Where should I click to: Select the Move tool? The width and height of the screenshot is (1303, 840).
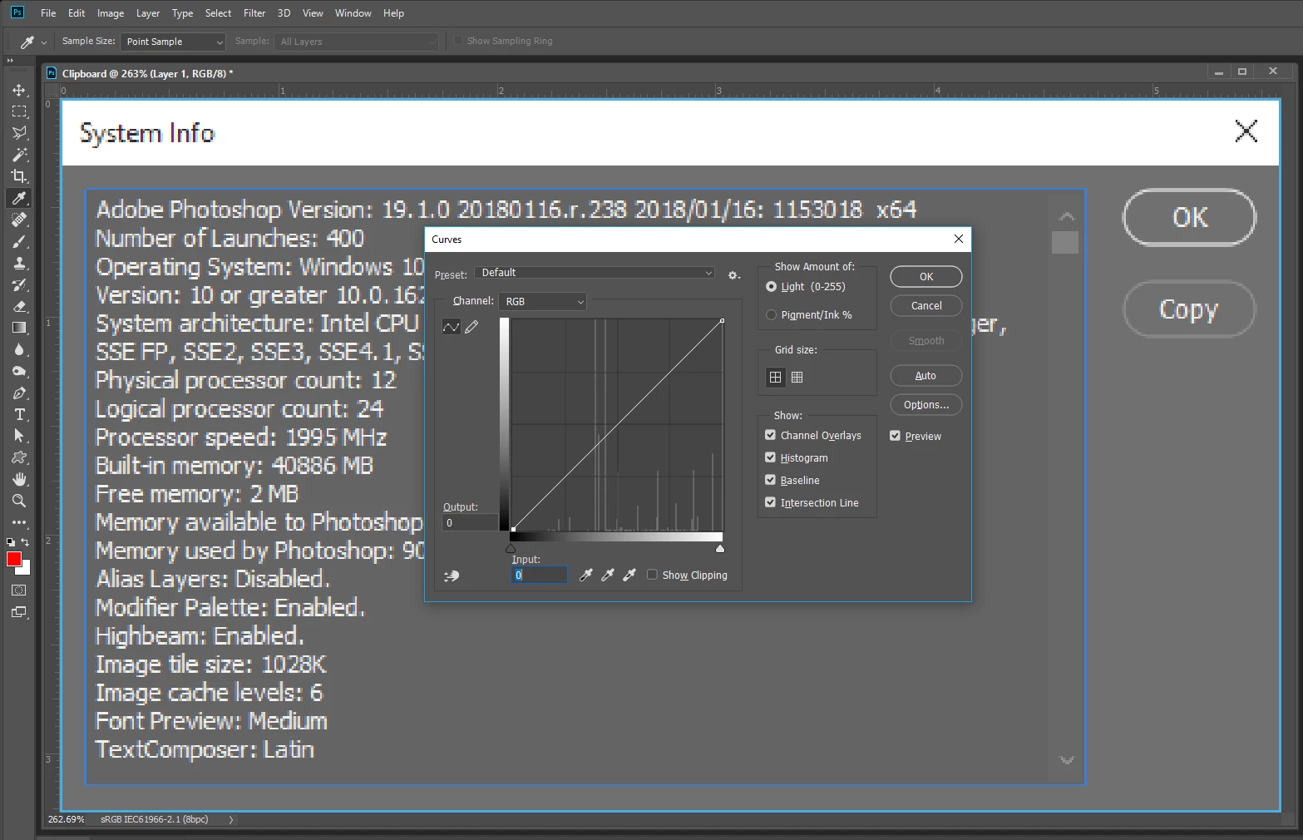19,90
